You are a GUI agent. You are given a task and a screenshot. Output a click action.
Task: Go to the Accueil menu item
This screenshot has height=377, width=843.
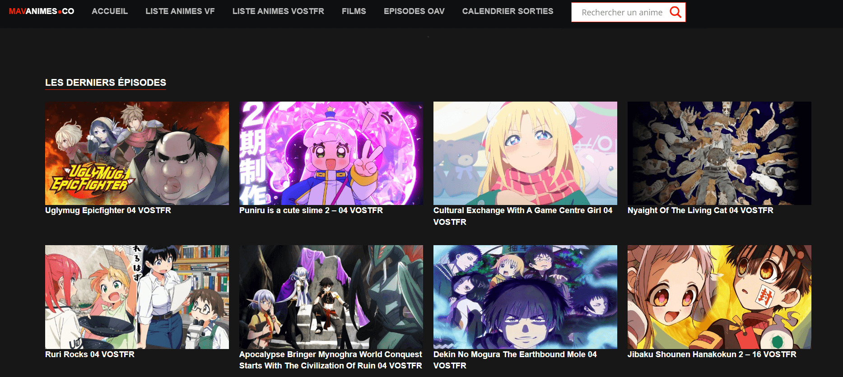(x=110, y=11)
